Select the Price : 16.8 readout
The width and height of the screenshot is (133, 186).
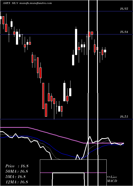point(17,166)
